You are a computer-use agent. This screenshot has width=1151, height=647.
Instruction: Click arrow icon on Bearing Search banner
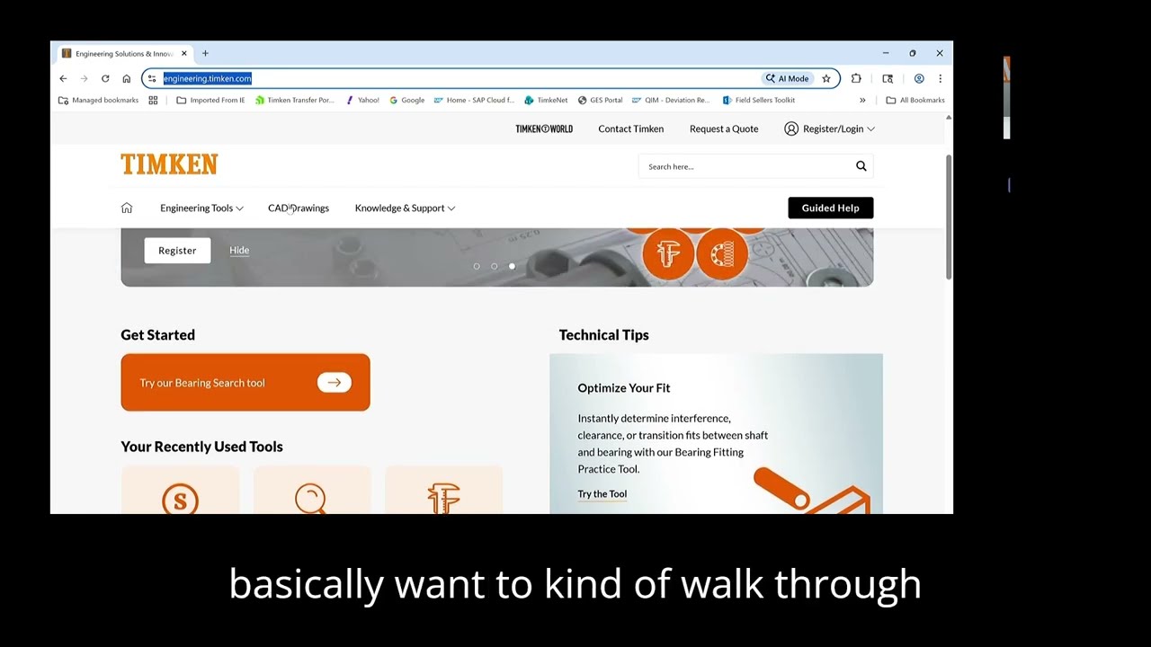point(334,382)
